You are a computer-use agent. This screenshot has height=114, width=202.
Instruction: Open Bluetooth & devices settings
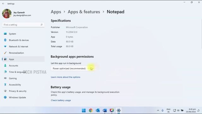pyautogui.click(x=23, y=40)
